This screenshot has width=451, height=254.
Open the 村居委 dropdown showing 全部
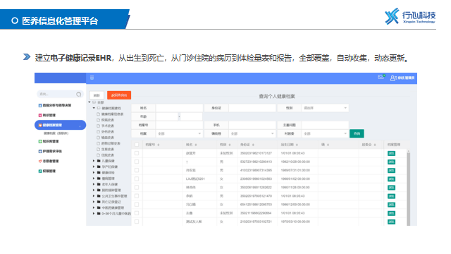325,133
